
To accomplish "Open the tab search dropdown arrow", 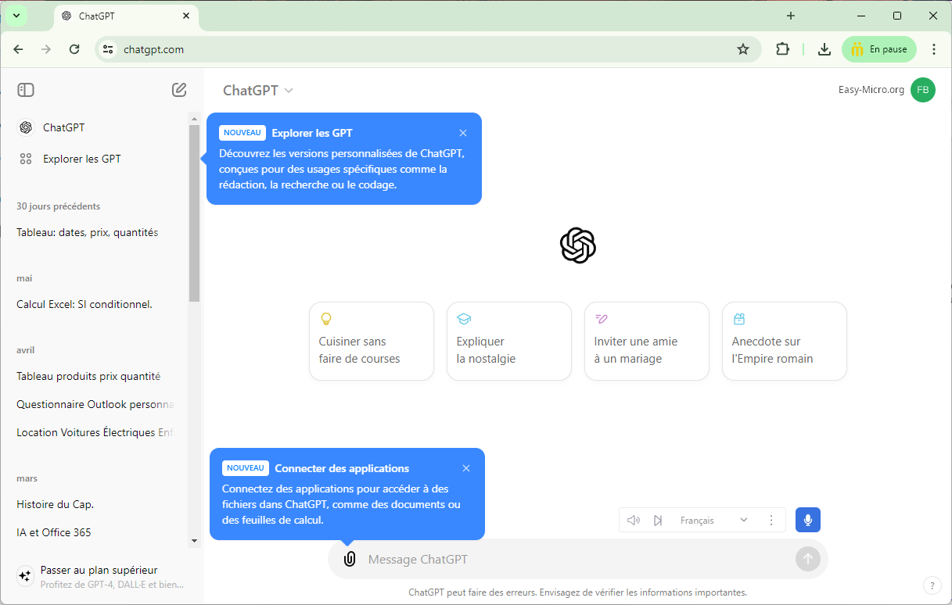I will 16,16.
